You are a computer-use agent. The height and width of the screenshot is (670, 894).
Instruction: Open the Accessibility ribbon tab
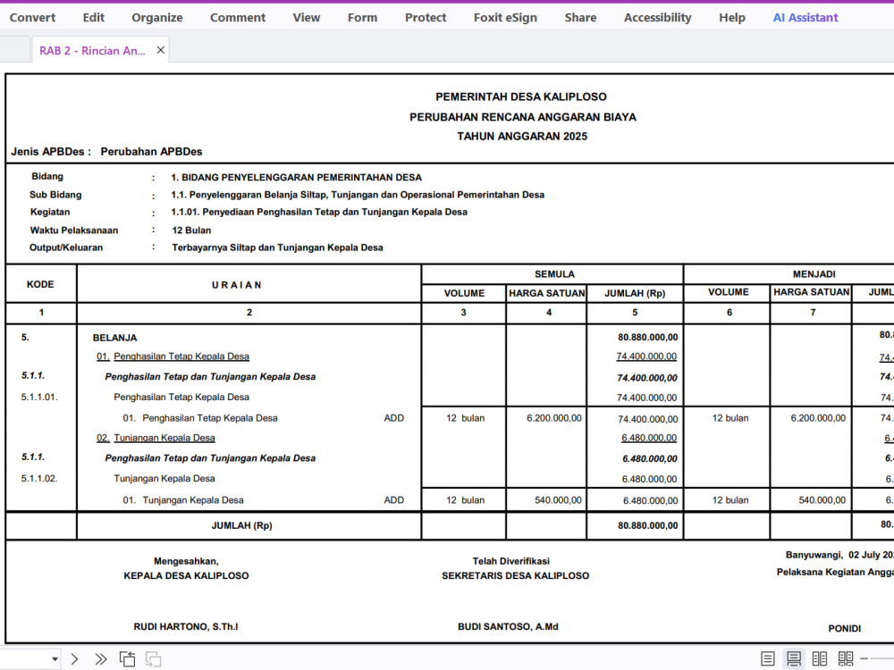(x=658, y=18)
